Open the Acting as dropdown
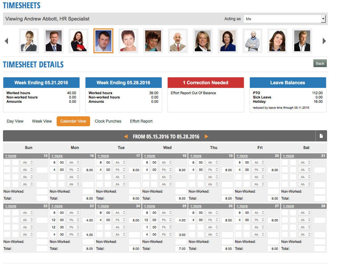Screen dimensions: 337x268 [284, 19]
